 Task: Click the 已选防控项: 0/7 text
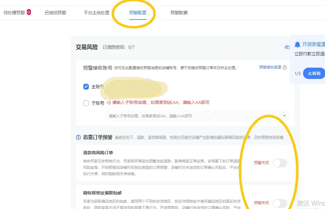coord(119,47)
